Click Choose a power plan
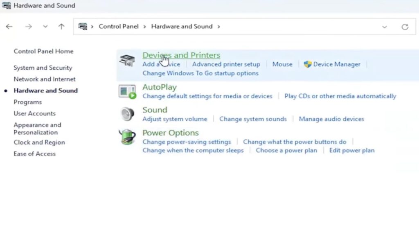Viewport: 419px width, 235px height. pyautogui.click(x=286, y=151)
